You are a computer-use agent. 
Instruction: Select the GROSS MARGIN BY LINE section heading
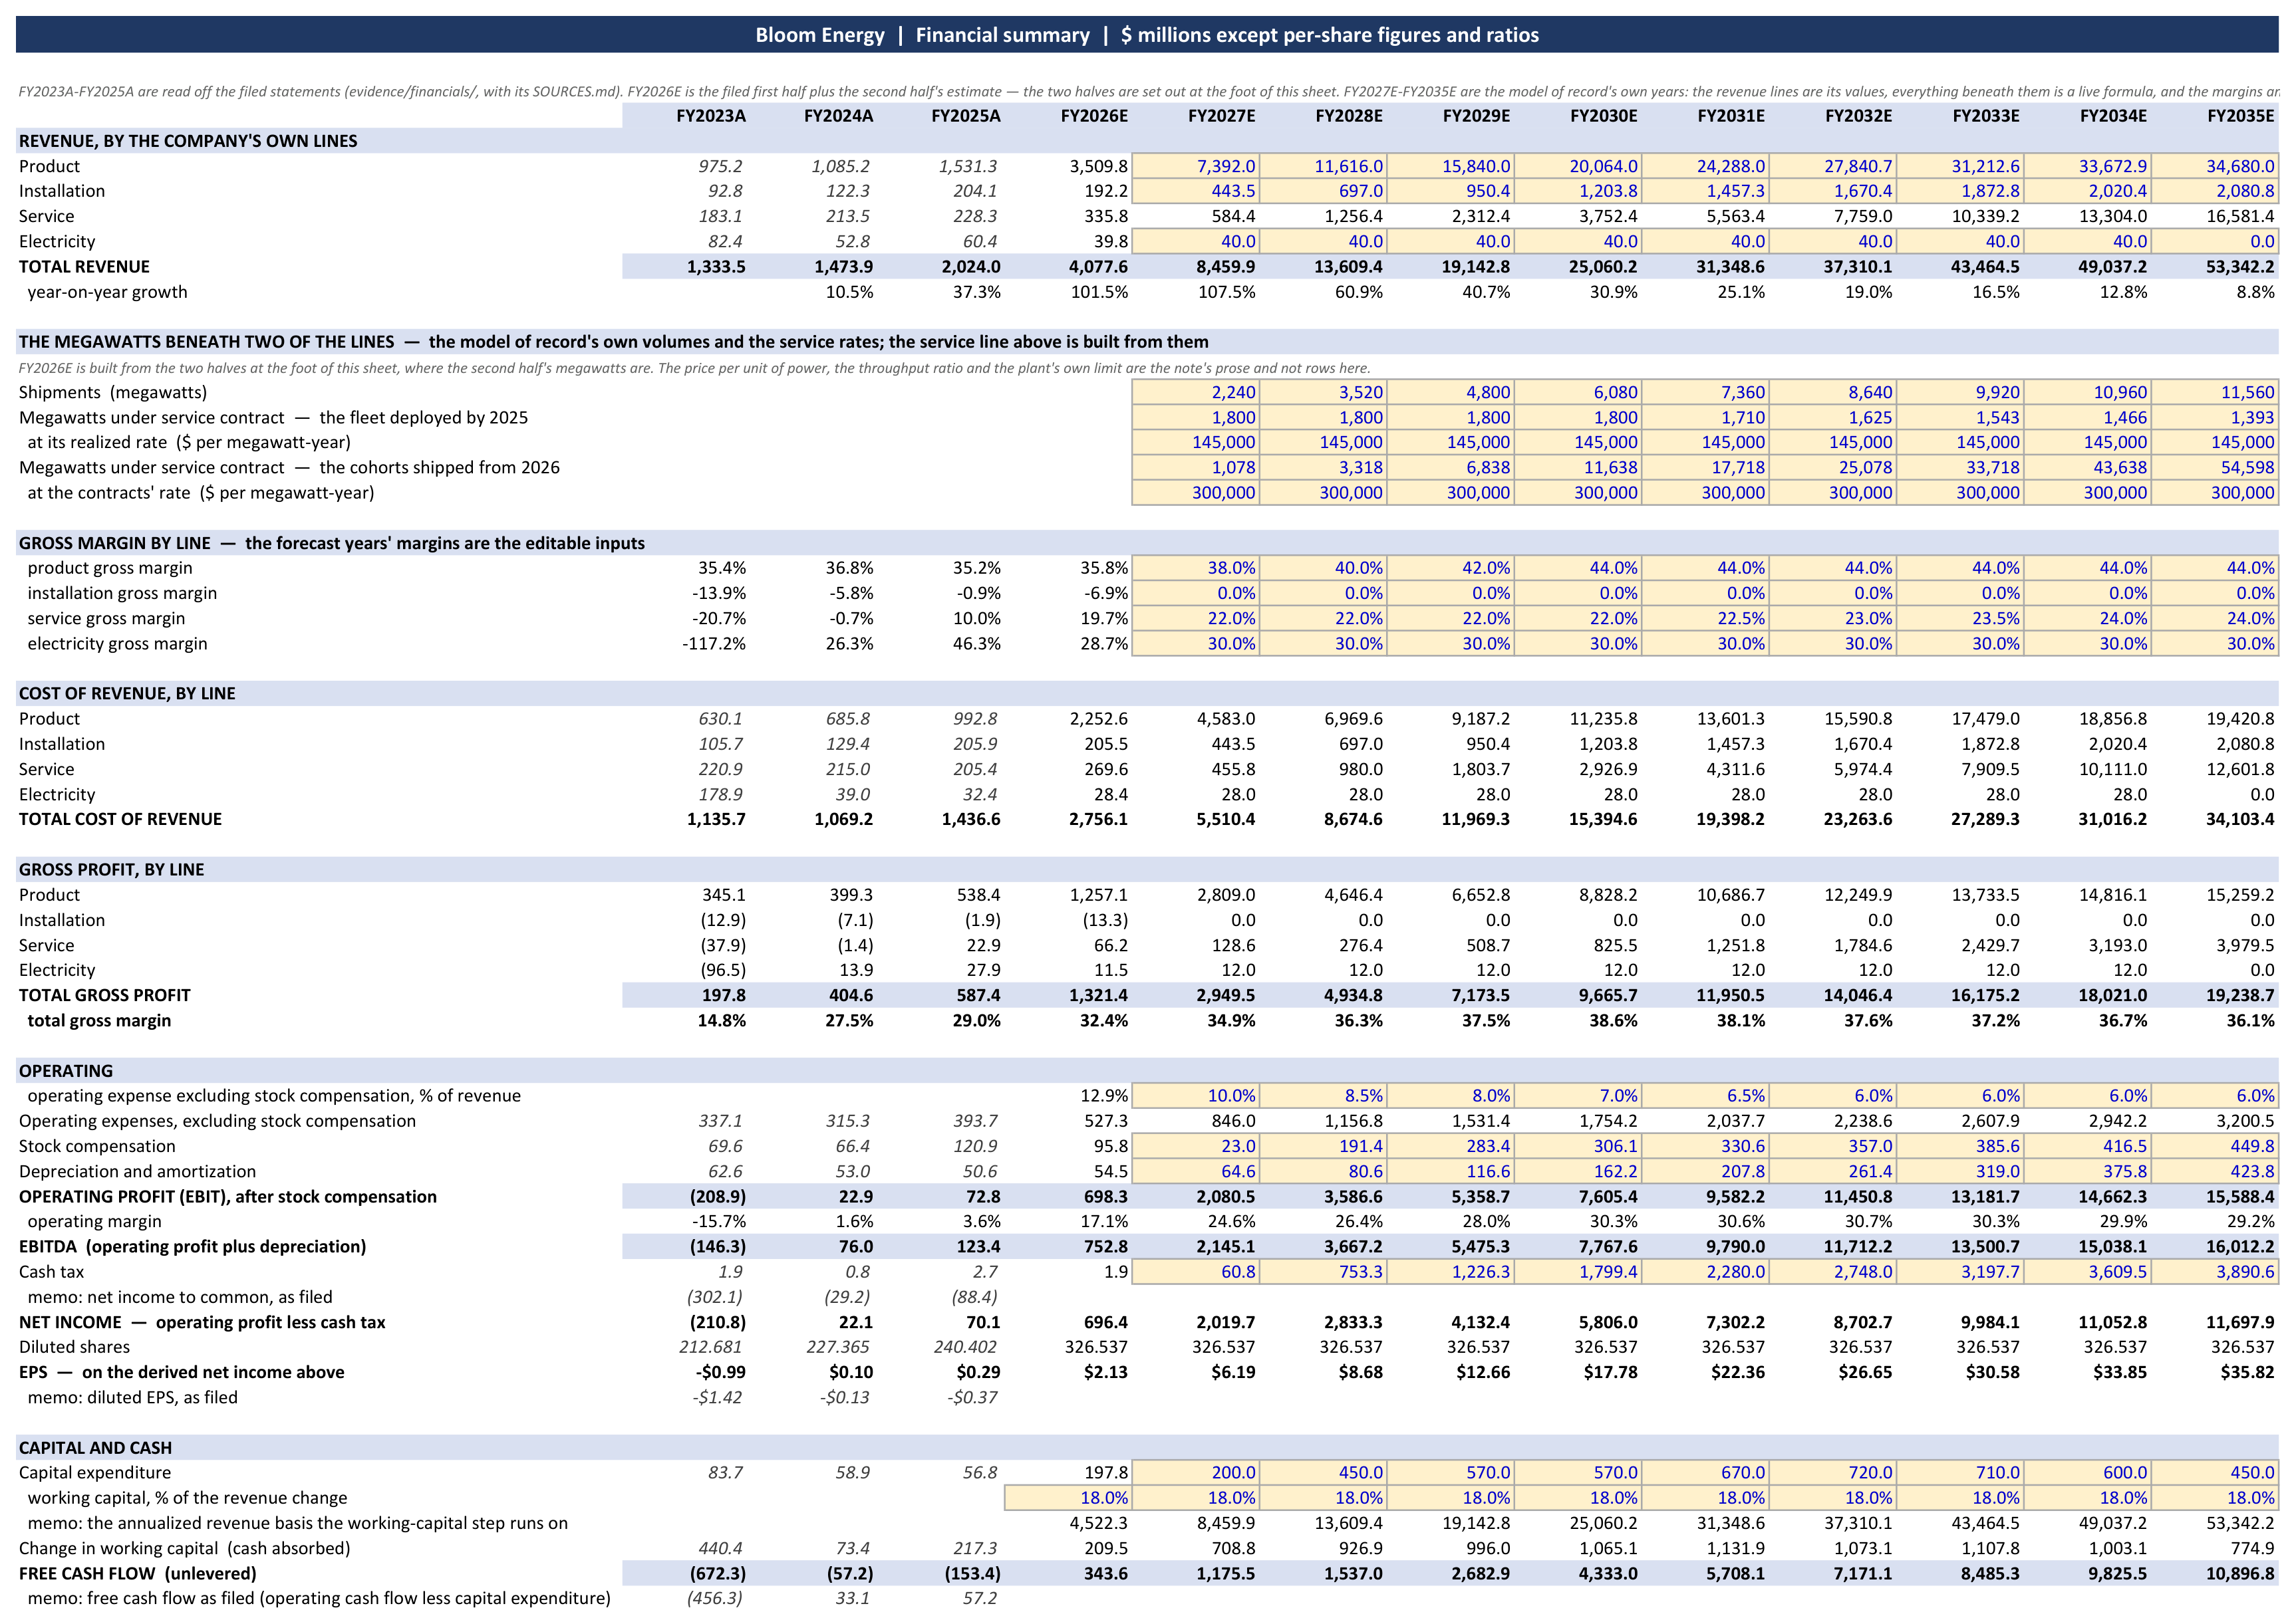[x=331, y=543]
